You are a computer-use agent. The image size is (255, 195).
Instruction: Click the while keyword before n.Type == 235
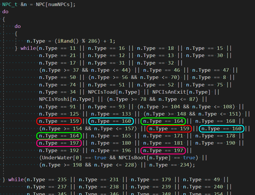(16, 180)
